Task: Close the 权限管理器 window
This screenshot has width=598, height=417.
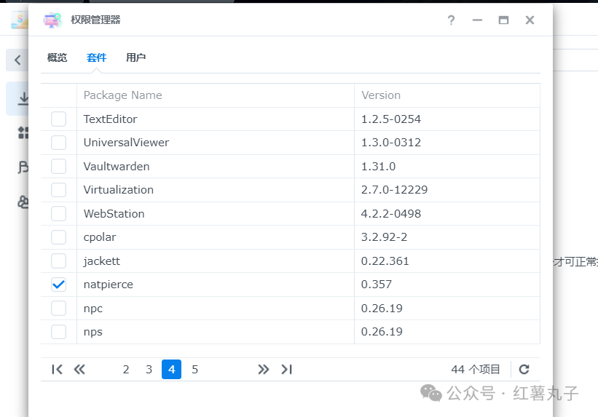Action: pyautogui.click(x=530, y=20)
